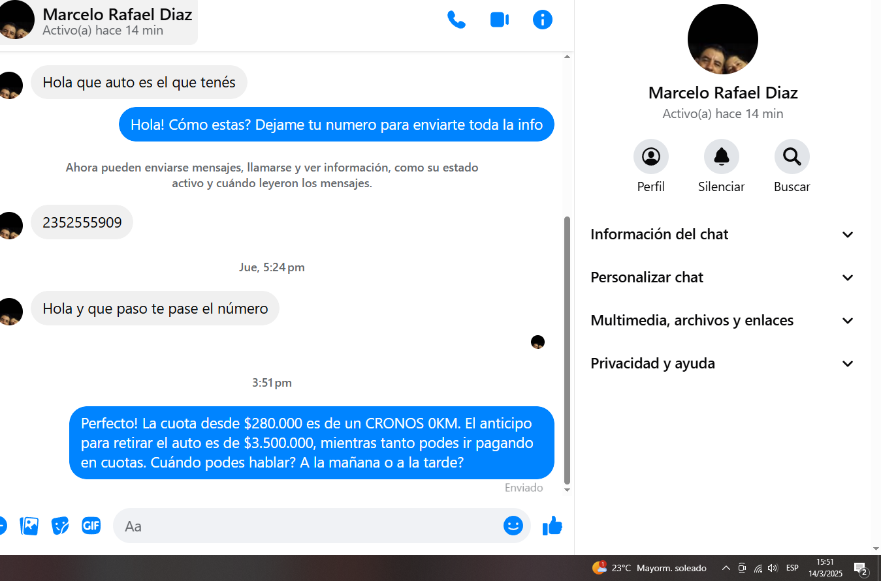
Task: Click Marcelo's avatar in the chat header
Action: click(16, 20)
